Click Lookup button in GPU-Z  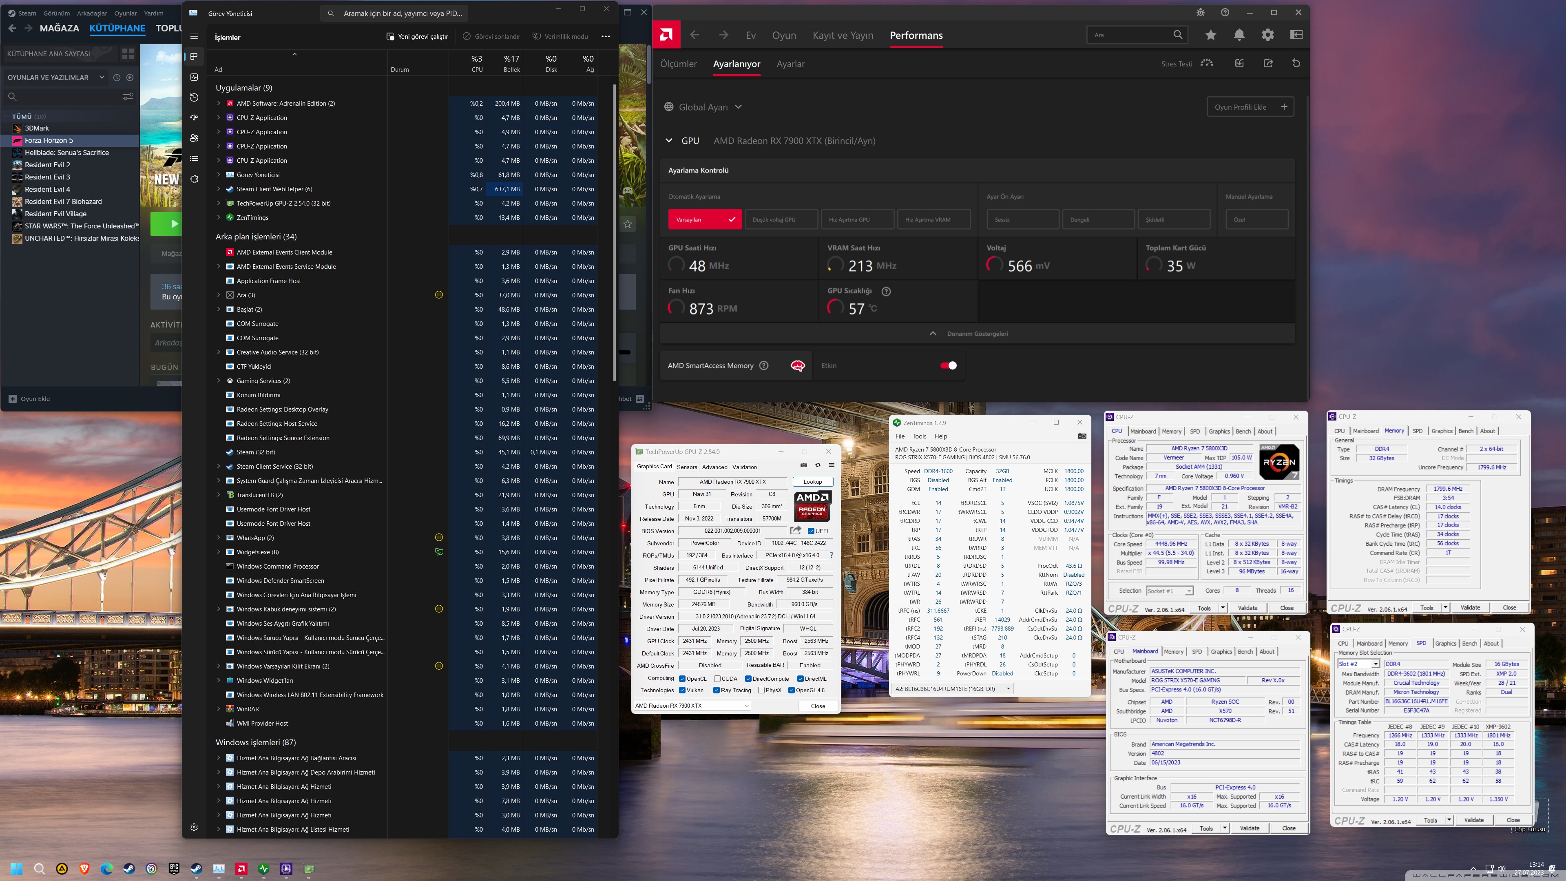click(813, 482)
